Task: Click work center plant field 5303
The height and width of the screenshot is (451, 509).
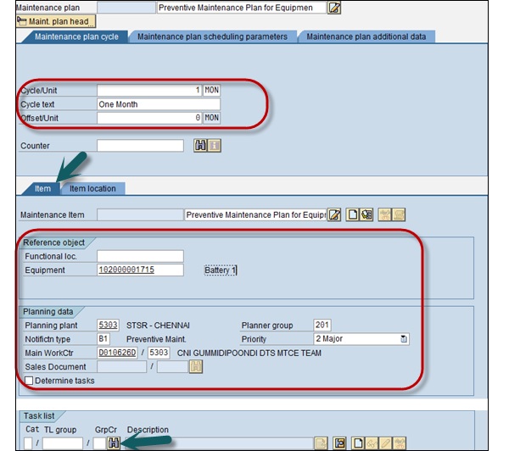Action: [159, 353]
